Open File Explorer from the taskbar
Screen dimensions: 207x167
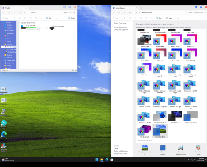pyautogui.click(x=102, y=160)
